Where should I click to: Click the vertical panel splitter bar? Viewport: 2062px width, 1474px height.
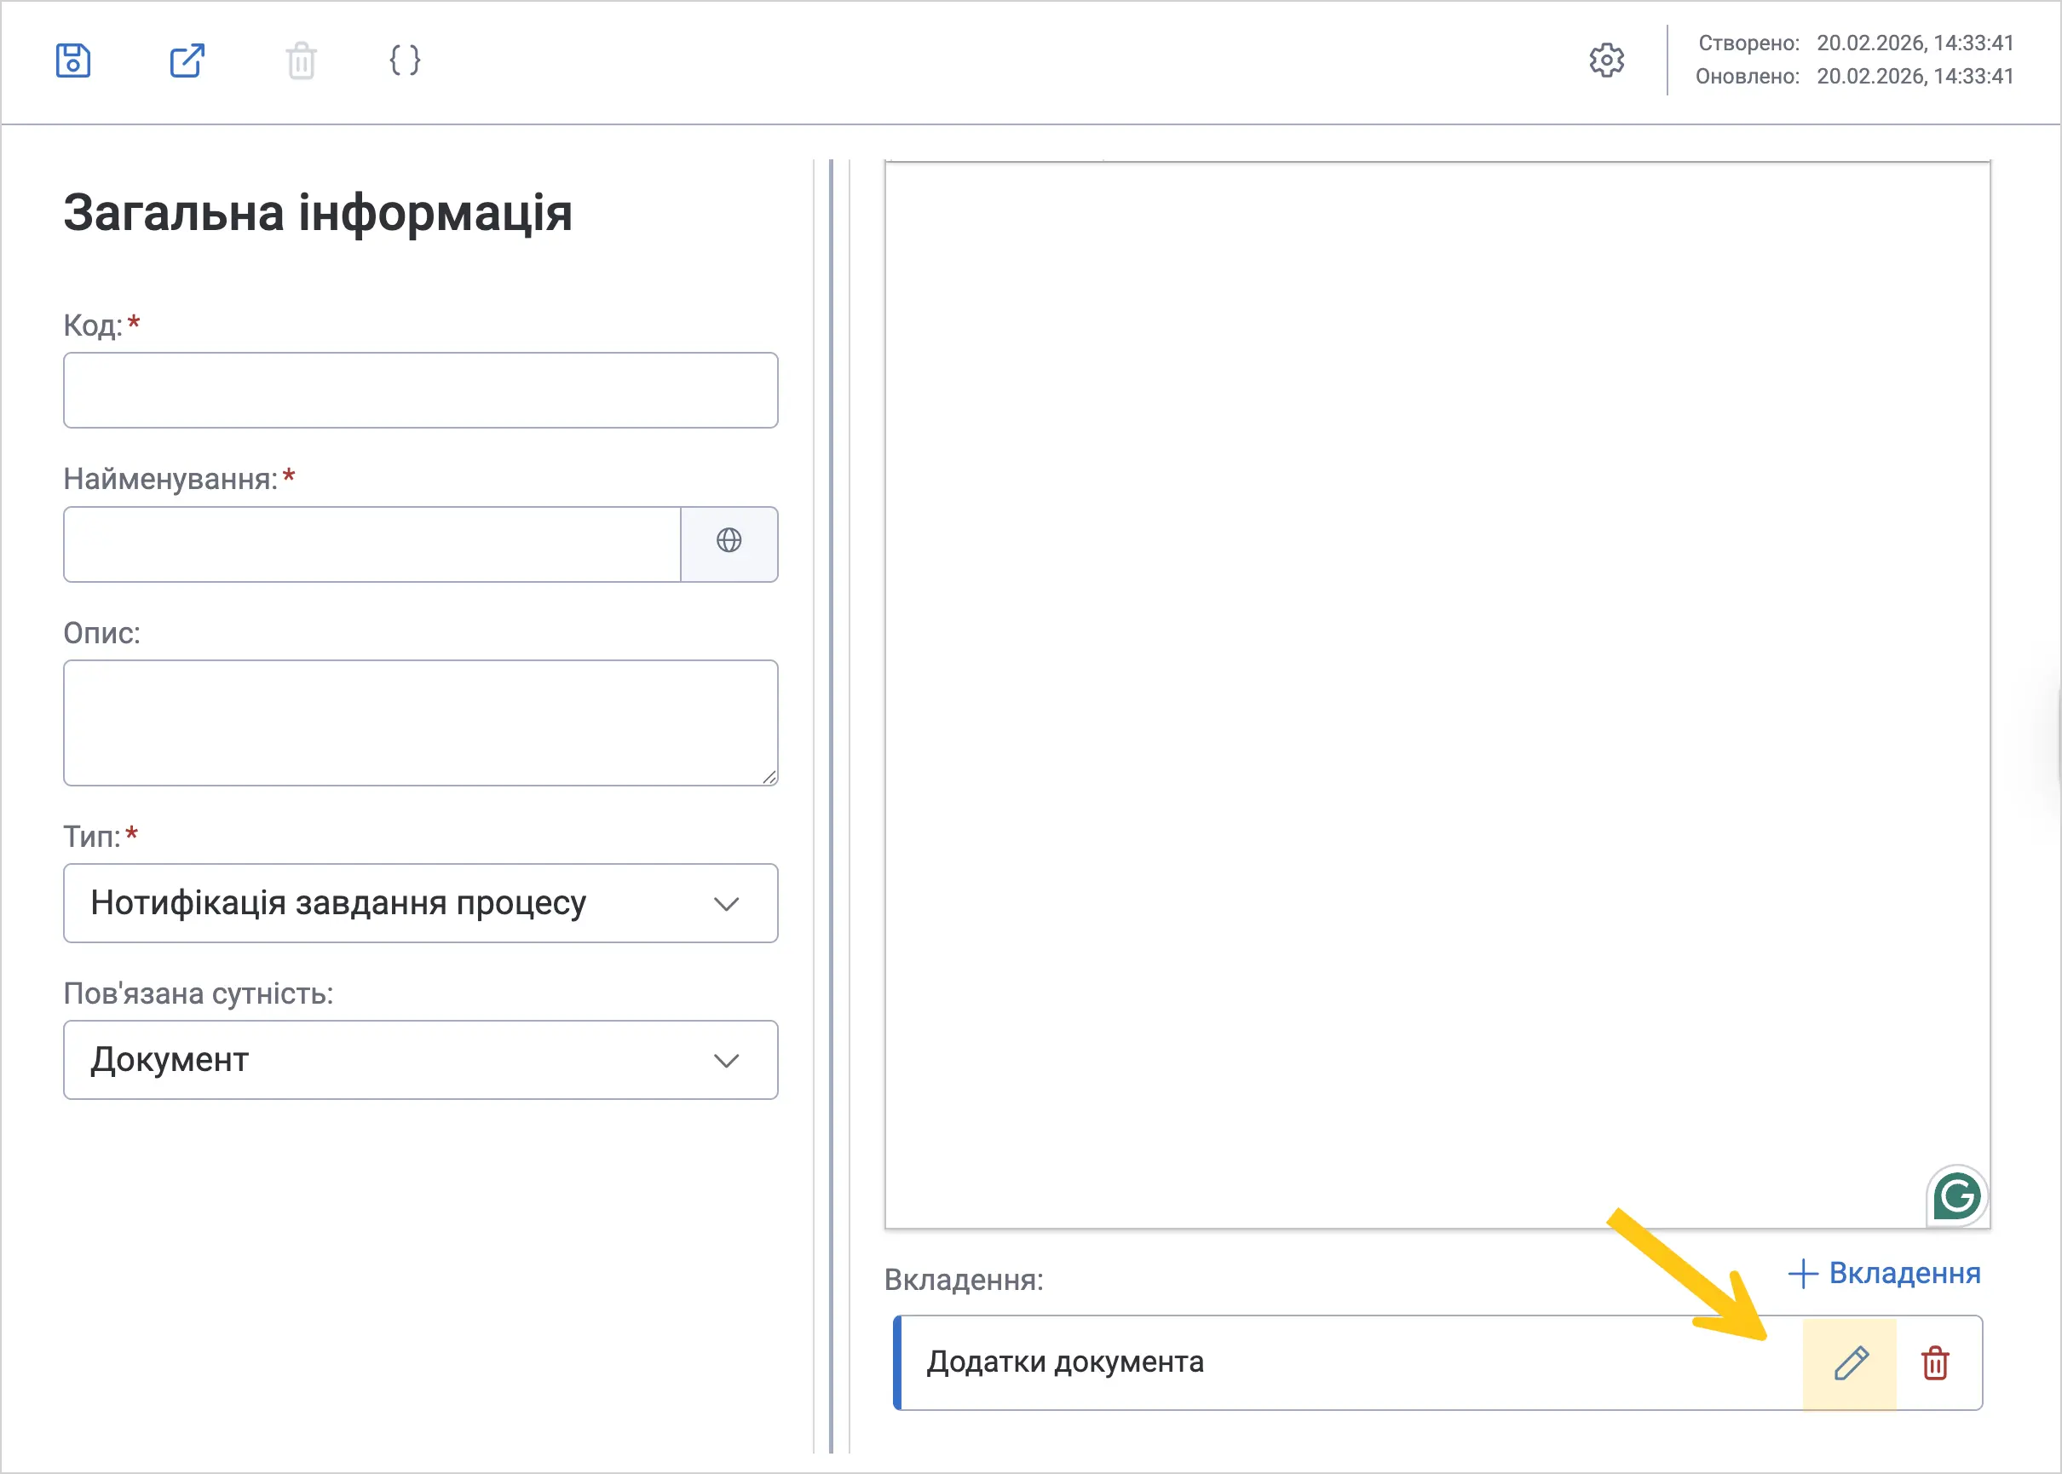tap(832, 806)
